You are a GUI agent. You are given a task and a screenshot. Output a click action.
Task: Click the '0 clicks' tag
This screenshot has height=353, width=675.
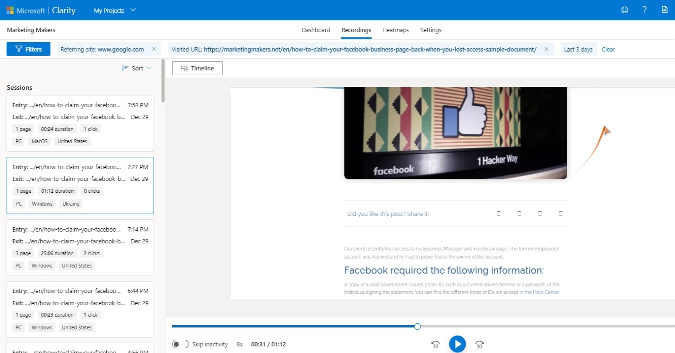click(x=92, y=191)
